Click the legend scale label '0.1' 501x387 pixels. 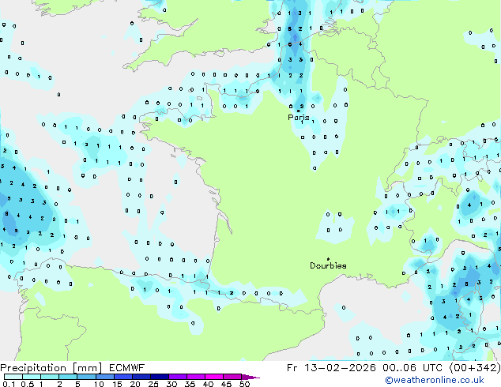(x=9, y=384)
